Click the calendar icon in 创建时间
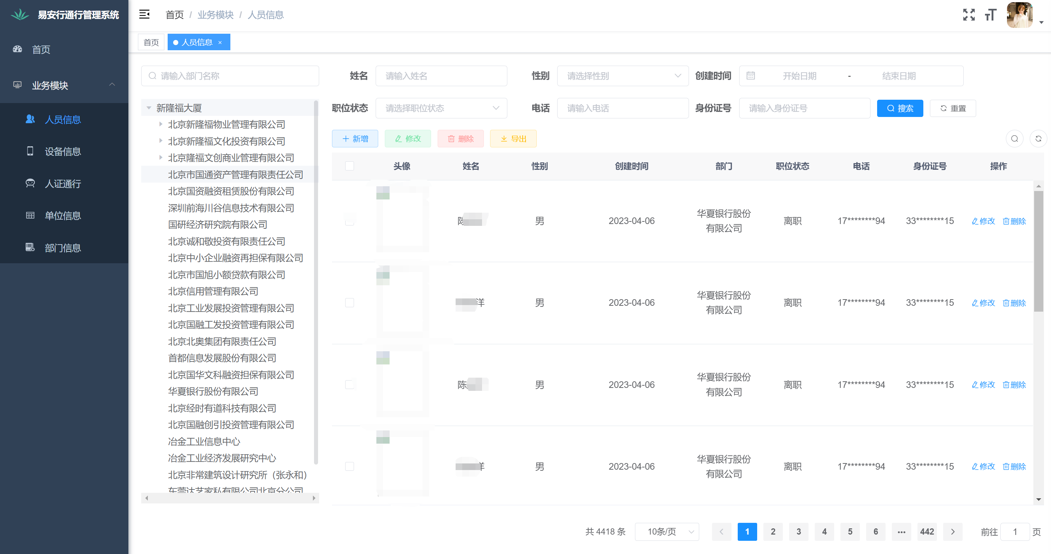Image resolution: width=1051 pixels, height=554 pixels. (751, 76)
